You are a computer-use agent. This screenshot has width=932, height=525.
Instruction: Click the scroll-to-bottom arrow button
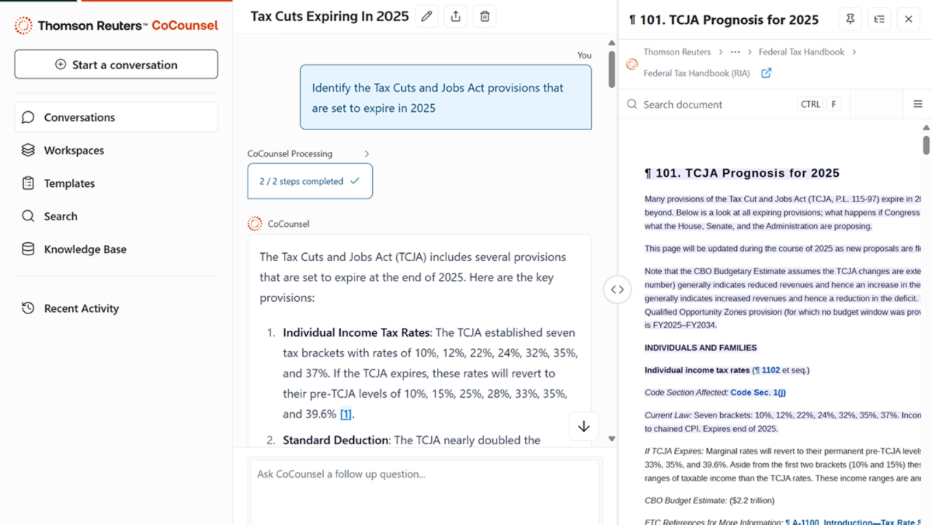pyautogui.click(x=584, y=427)
